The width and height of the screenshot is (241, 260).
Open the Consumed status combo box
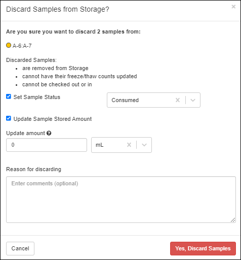(x=153, y=100)
